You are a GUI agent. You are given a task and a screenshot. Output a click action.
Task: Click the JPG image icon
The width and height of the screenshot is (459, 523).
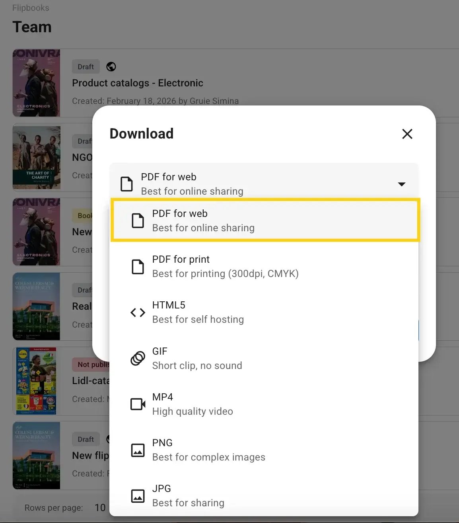coord(138,496)
